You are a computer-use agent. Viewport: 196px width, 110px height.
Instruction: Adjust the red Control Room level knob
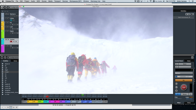(184, 87)
